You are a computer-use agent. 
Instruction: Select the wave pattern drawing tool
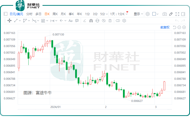coord(34,21)
